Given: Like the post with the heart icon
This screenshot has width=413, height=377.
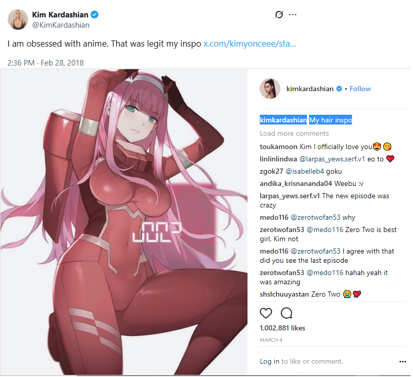Looking at the screenshot, I should pyautogui.click(x=266, y=313).
